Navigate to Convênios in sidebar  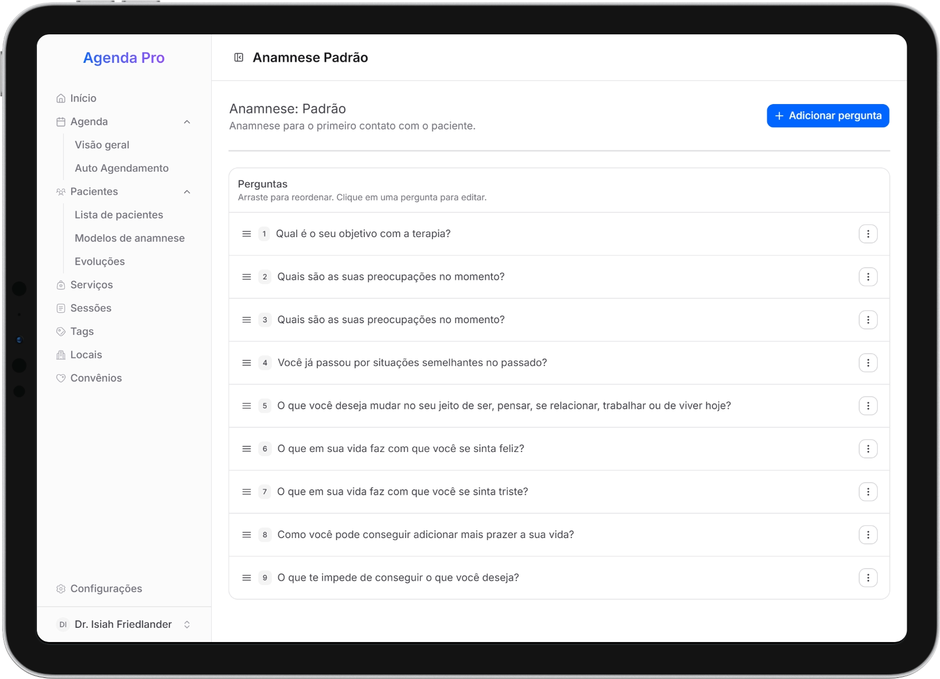coord(96,378)
